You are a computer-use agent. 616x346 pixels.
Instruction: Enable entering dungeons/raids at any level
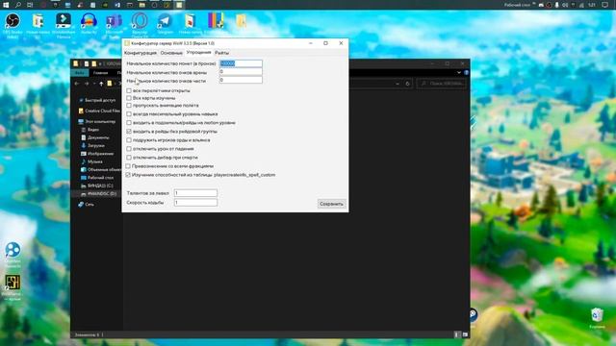129,123
